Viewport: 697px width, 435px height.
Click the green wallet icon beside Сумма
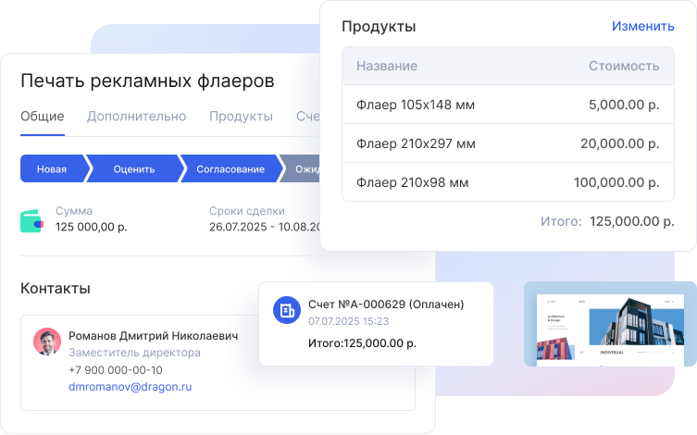tap(32, 219)
